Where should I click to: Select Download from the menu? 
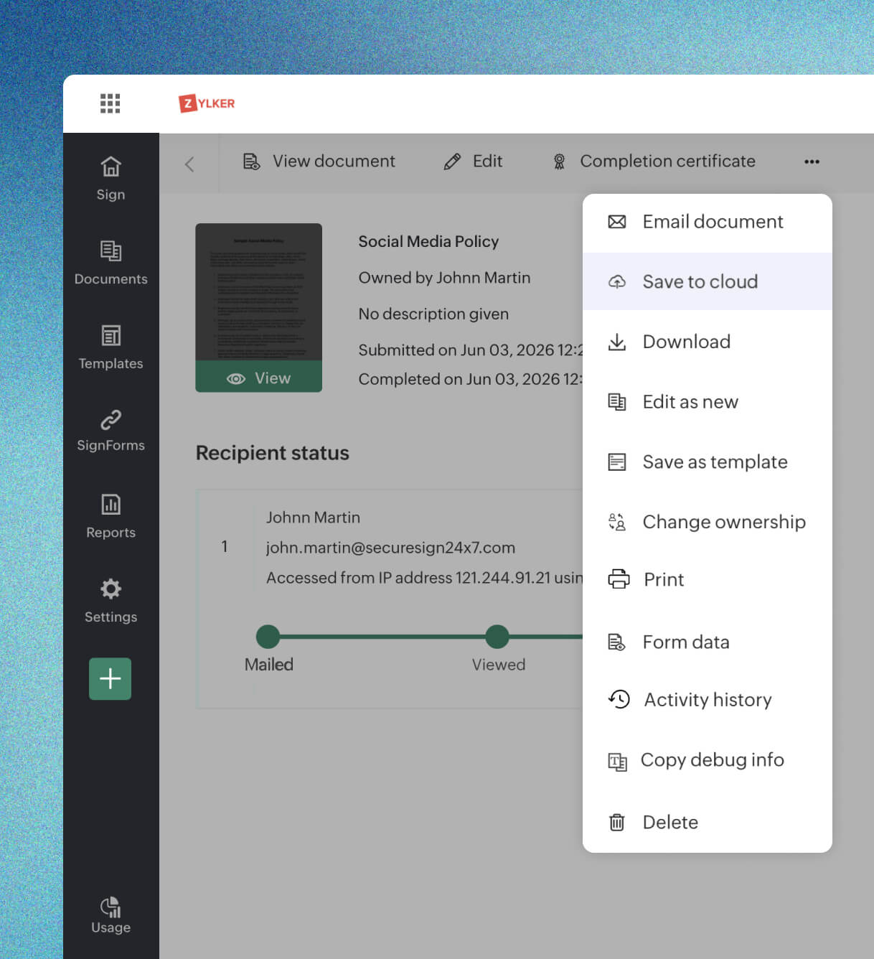point(708,342)
